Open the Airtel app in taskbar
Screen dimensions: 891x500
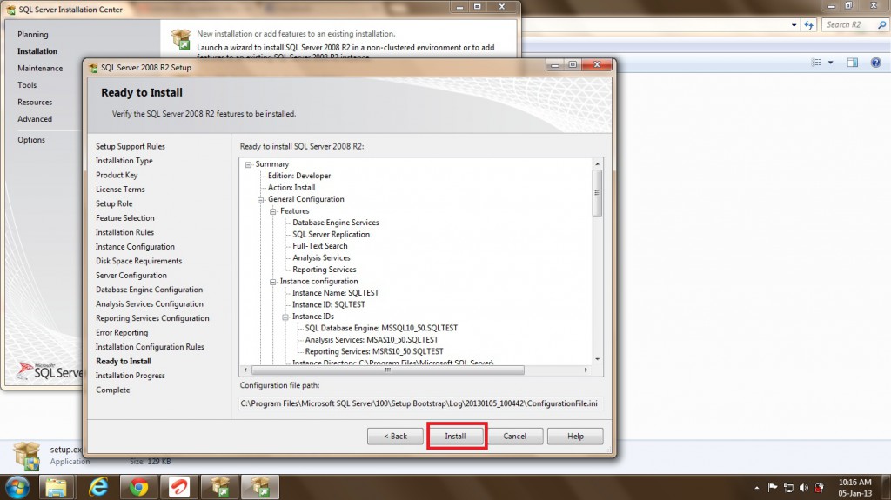(180, 486)
